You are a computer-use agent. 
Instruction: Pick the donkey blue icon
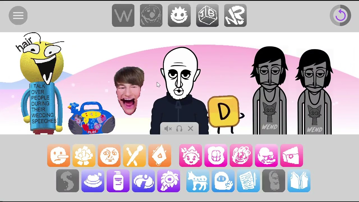coord(198,181)
